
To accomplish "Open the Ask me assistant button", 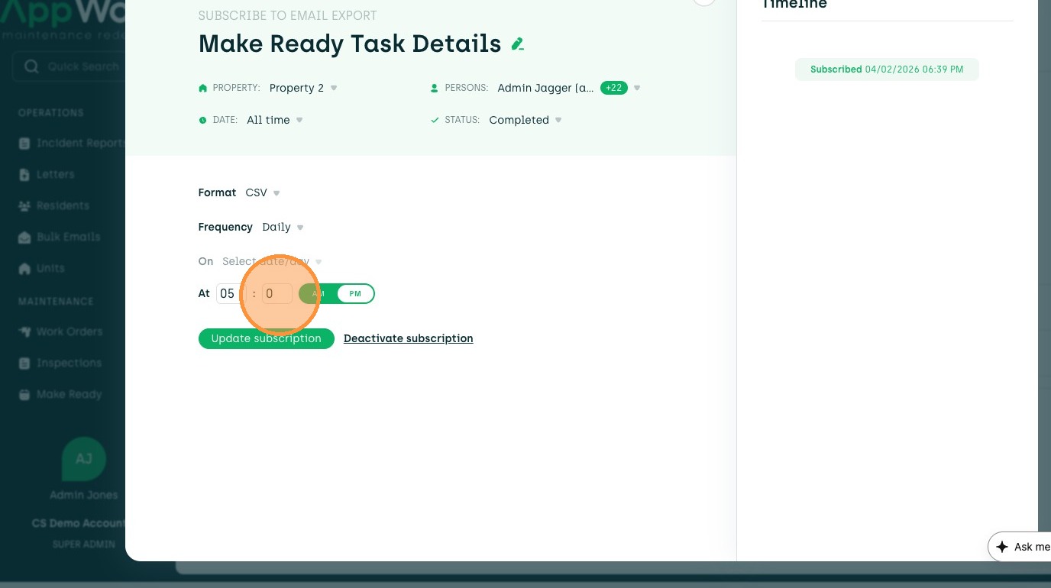I will click(x=1020, y=547).
